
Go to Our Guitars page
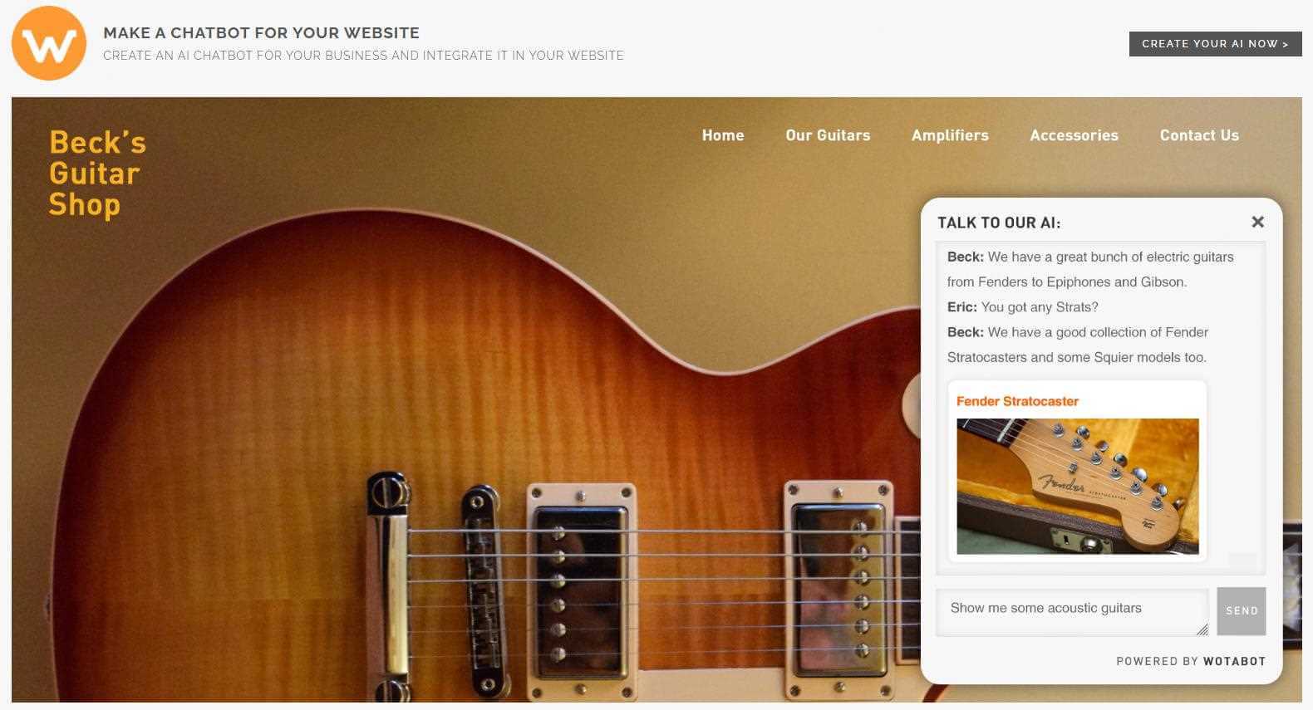(828, 135)
